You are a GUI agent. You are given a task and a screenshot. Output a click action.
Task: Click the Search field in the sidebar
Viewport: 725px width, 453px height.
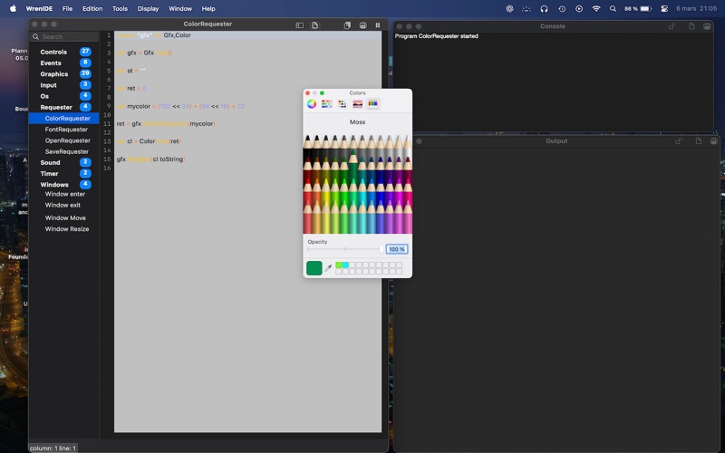64,36
